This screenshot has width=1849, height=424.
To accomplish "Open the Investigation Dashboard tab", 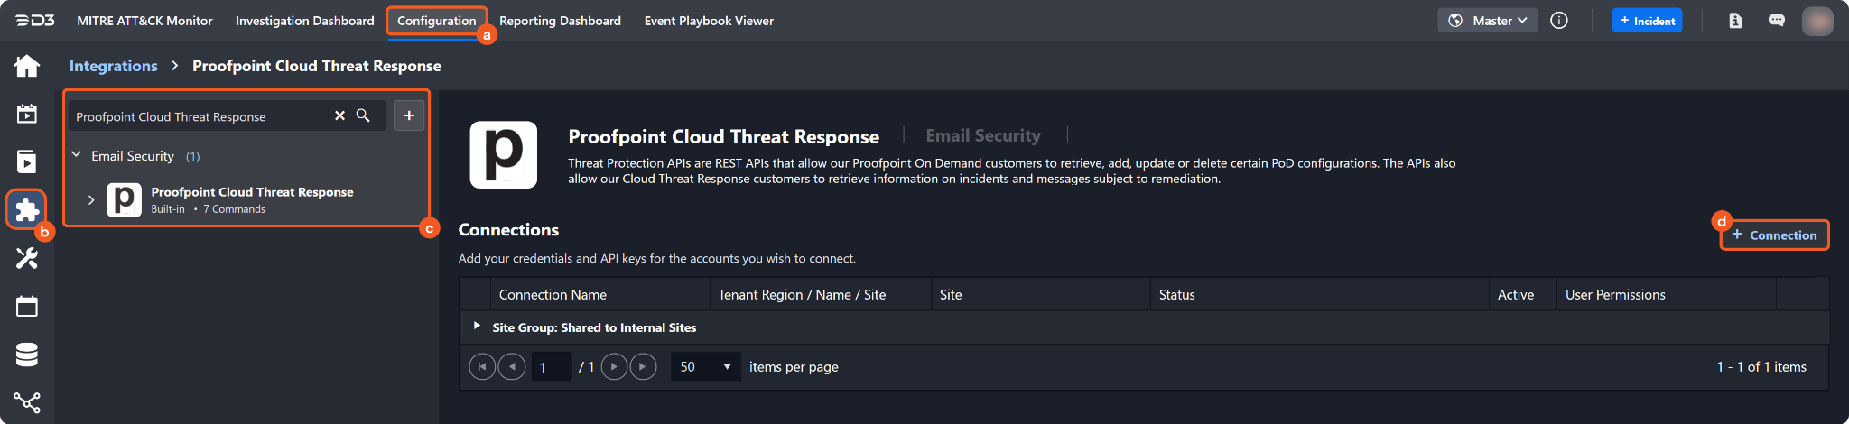I will 304,21.
